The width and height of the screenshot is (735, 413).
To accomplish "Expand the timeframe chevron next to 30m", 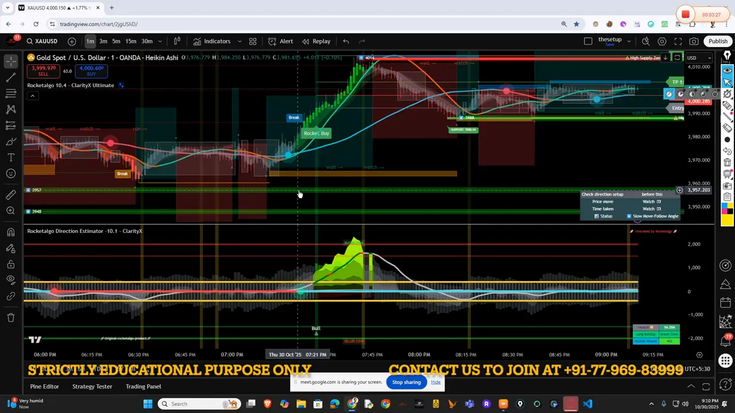I will pyautogui.click(x=160, y=41).
